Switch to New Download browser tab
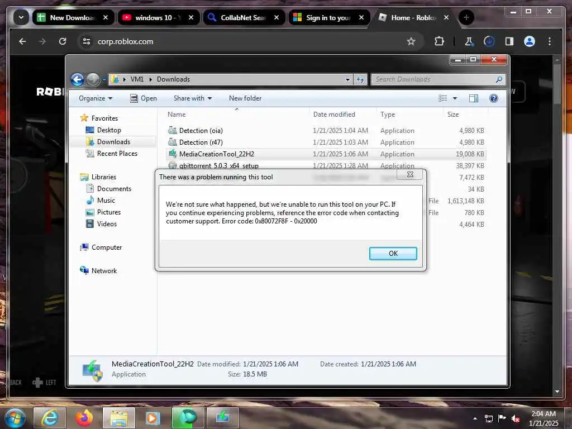The width and height of the screenshot is (572, 429). (x=73, y=17)
